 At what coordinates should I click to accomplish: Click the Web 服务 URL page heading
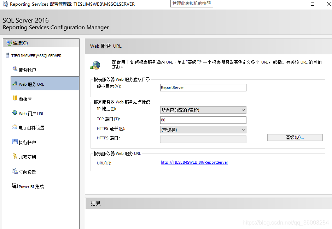coord(106,46)
